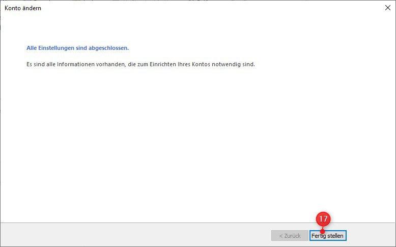Click the X icon in the window corner

pyautogui.click(x=388, y=8)
